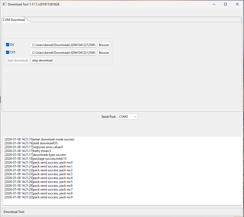Uncheck the OS checkbox

coord(8,45)
